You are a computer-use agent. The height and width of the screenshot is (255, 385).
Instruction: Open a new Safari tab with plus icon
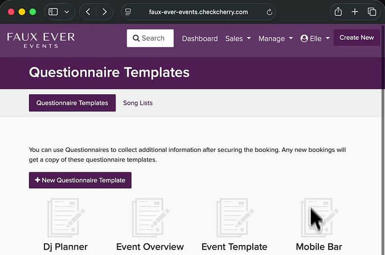(355, 12)
